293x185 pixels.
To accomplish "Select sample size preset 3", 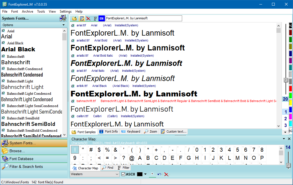I will point(285,125).
